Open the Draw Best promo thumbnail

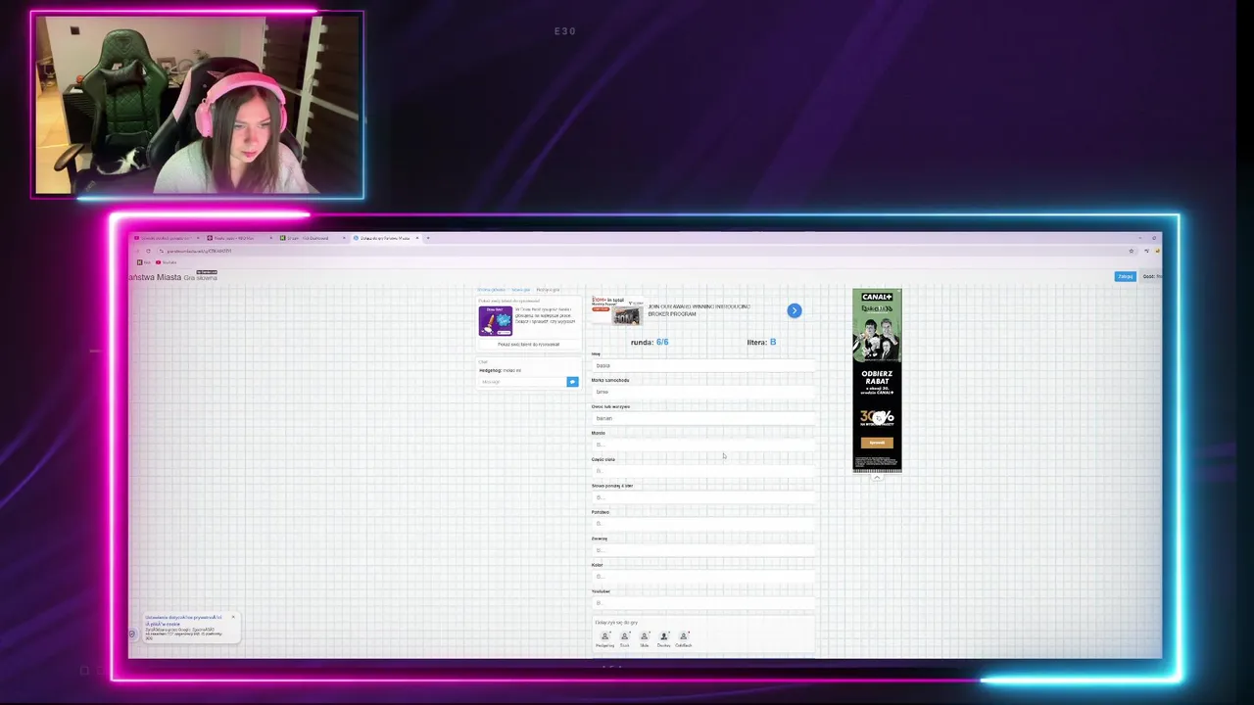point(495,321)
